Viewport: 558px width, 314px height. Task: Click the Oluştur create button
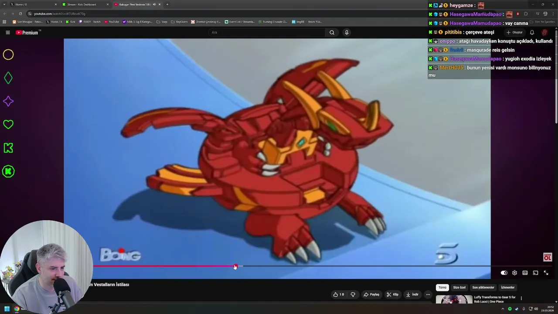tap(514, 32)
